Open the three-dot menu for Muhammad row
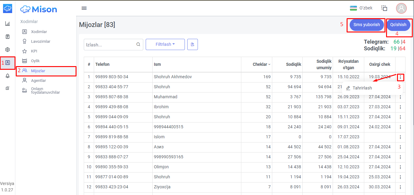 click(400, 97)
